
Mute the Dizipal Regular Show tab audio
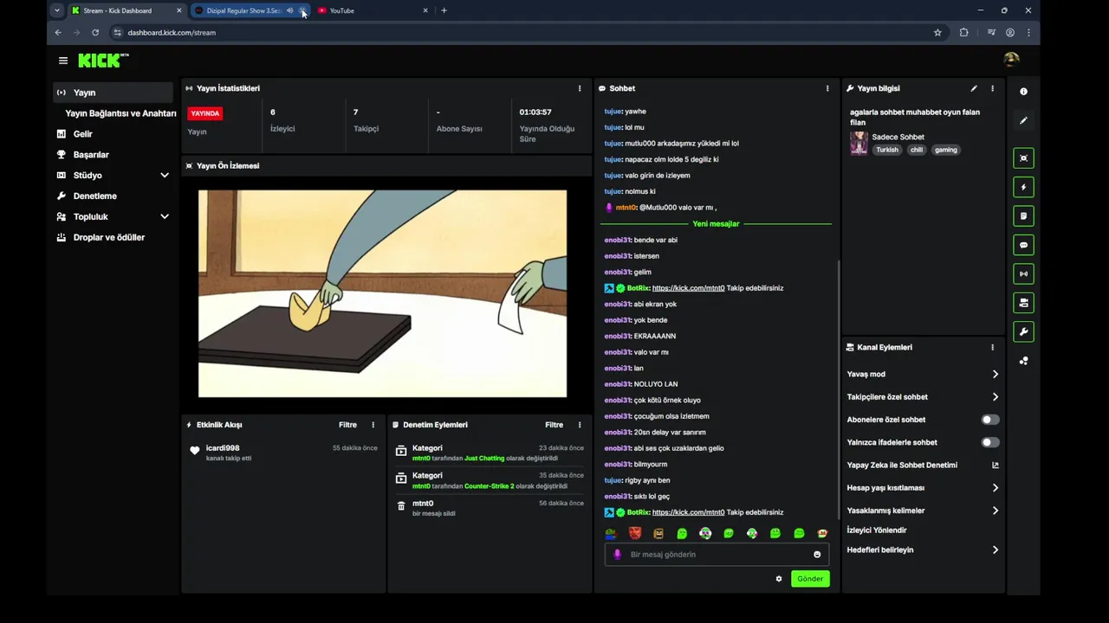[290, 10]
